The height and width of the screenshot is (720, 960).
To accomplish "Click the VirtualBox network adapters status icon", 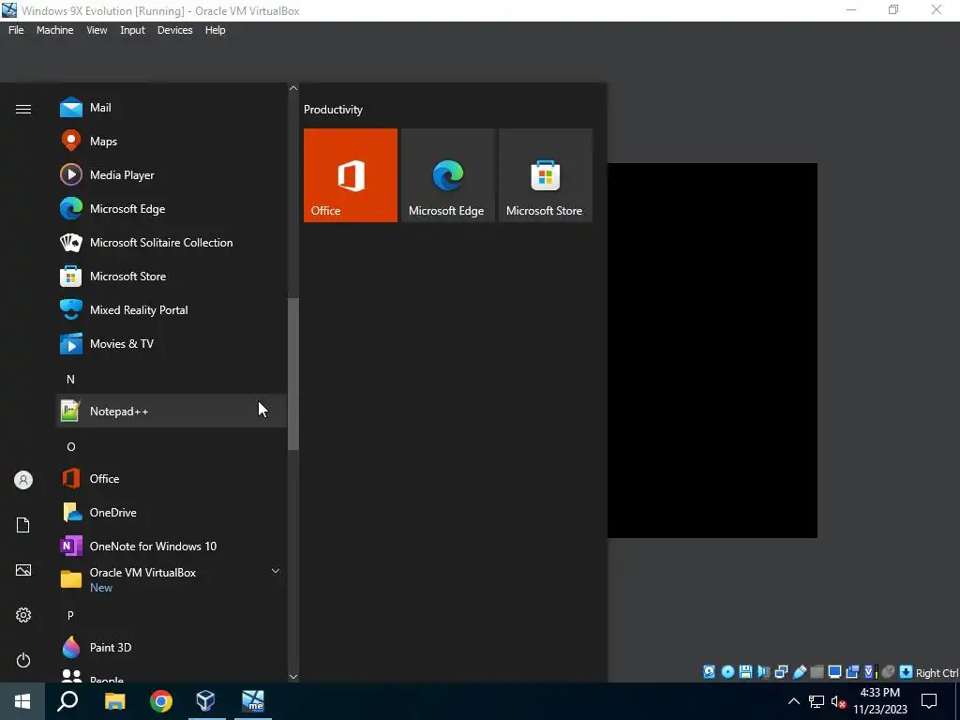I will [x=781, y=671].
